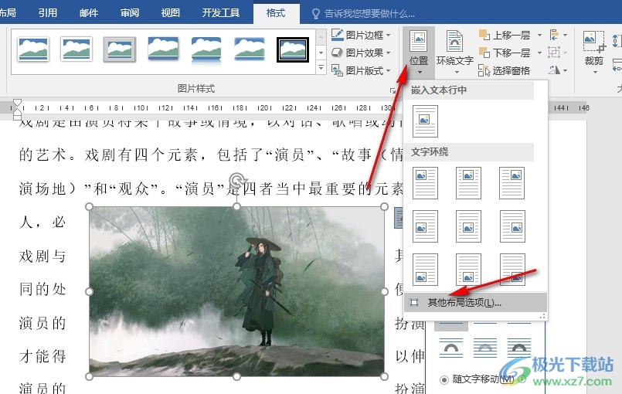The image size is (622, 394).
Task: Open the 图片版式 dropdown
Action: (361, 70)
